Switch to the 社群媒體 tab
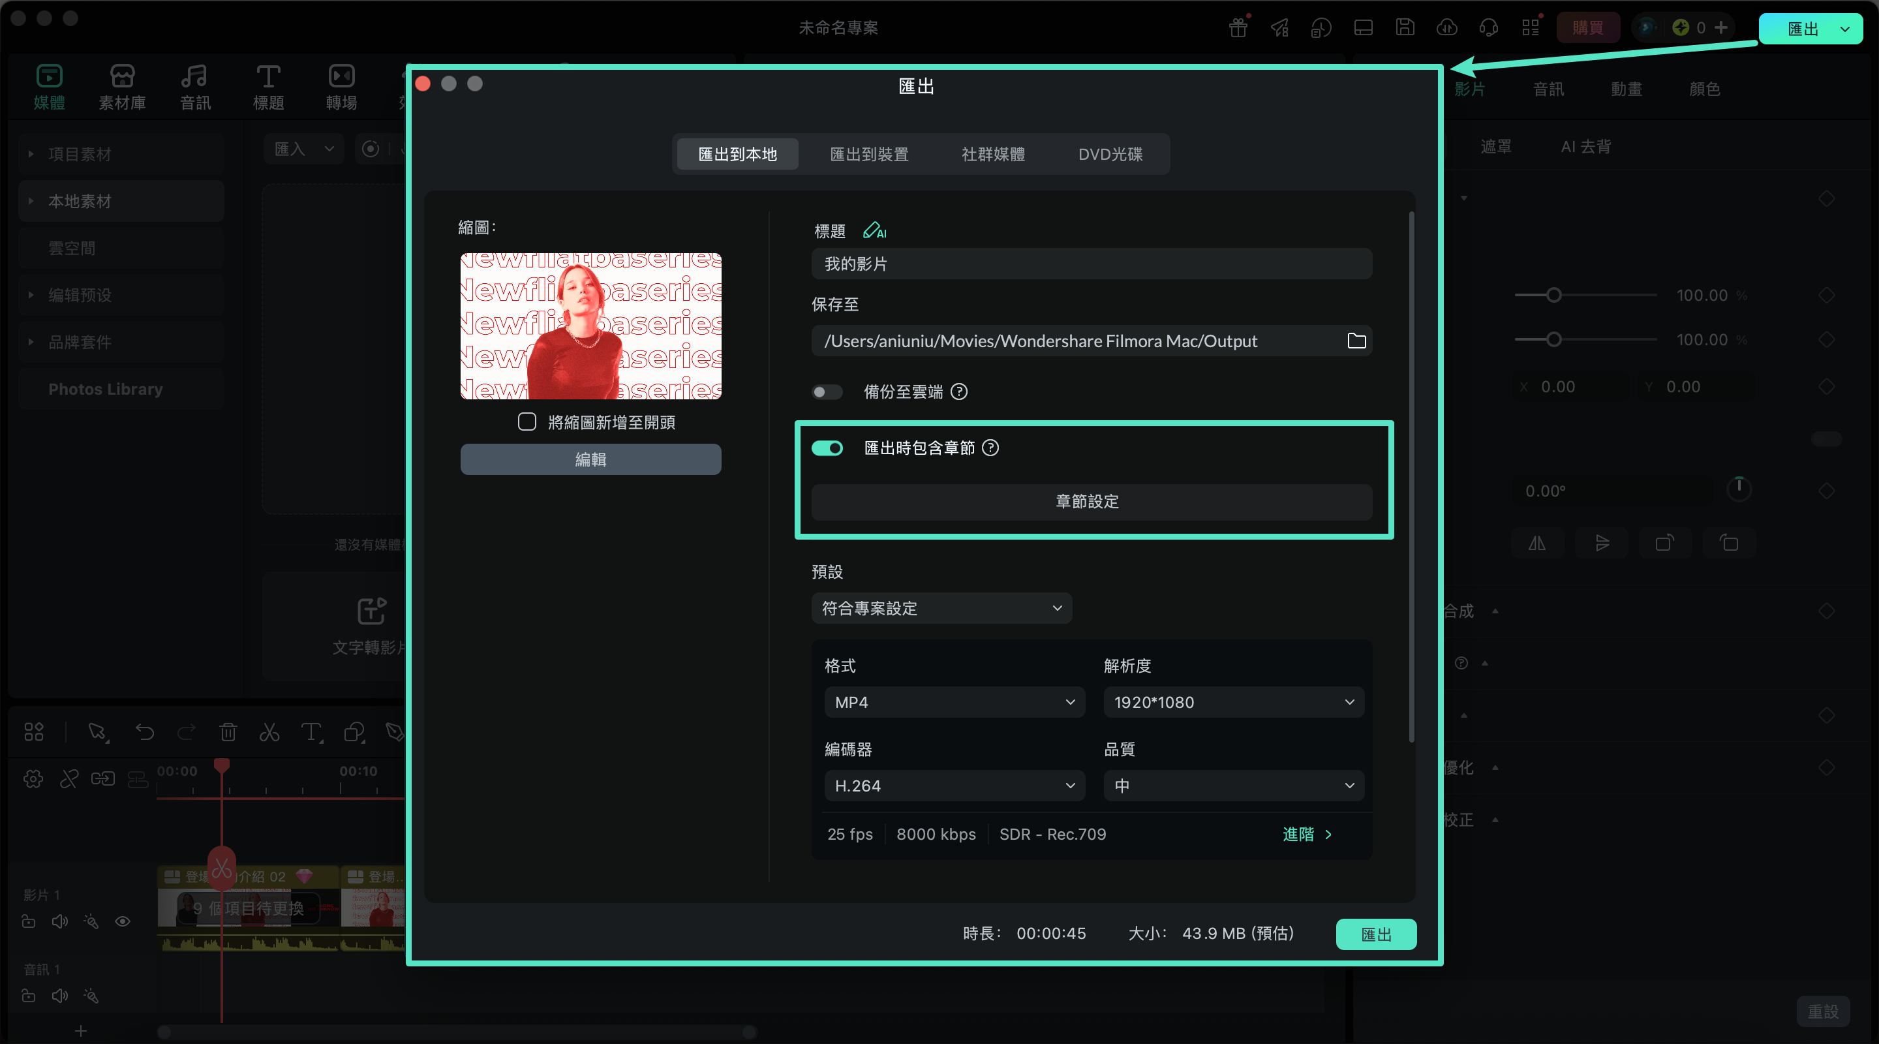Image resolution: width=1879 pixels, height=1044 pixels. 993,154
